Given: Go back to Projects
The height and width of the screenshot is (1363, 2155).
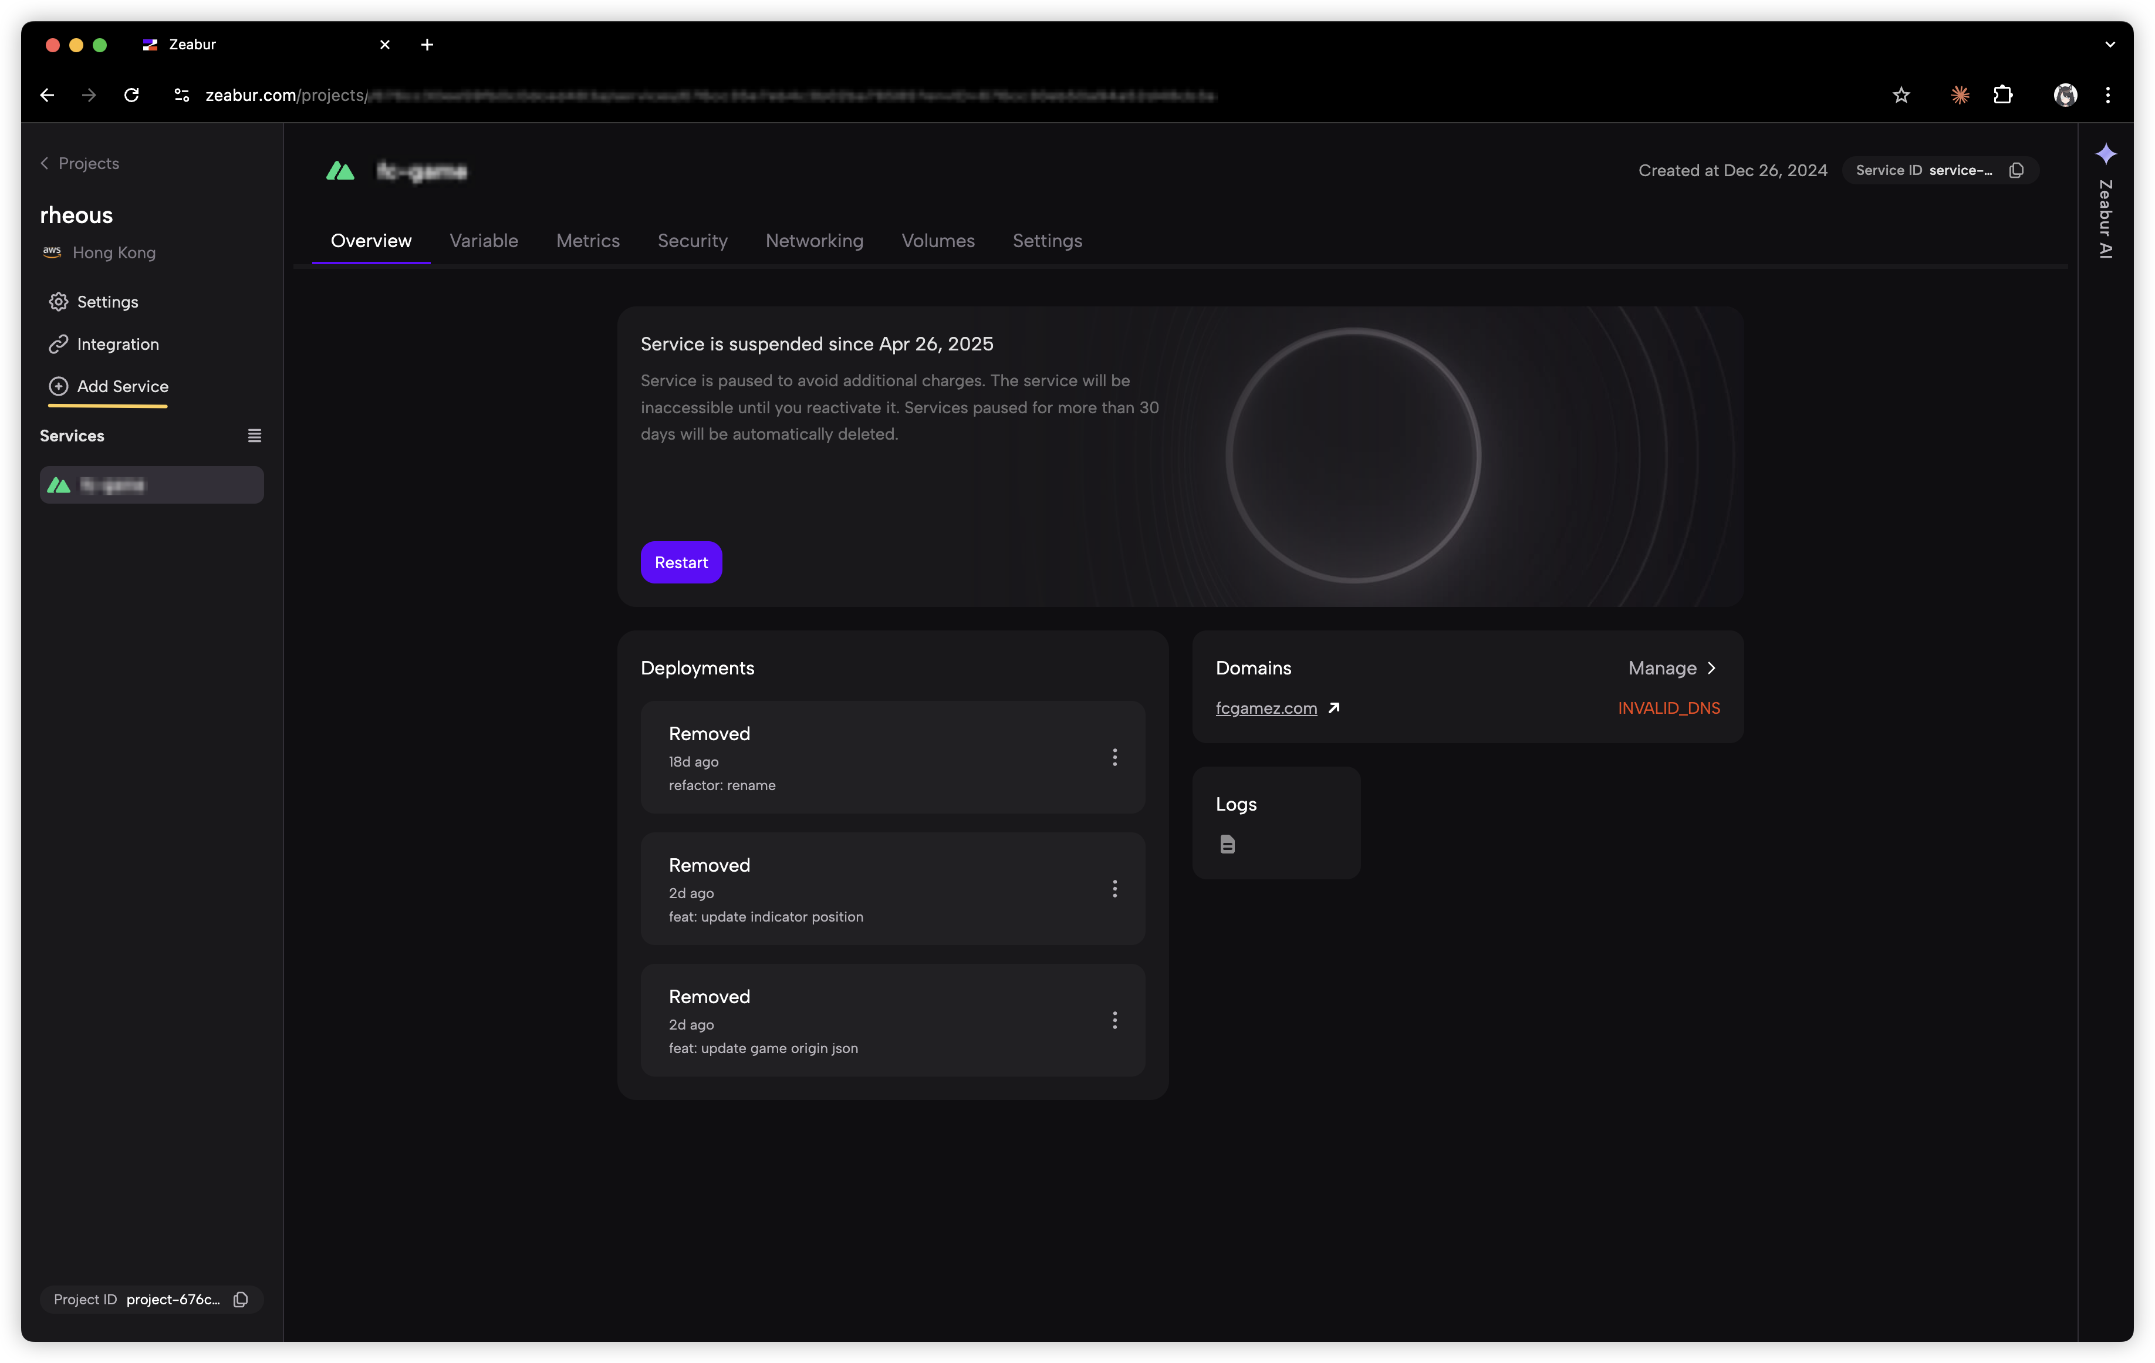Looking at the screenshot, I should [x=80, y=163].
